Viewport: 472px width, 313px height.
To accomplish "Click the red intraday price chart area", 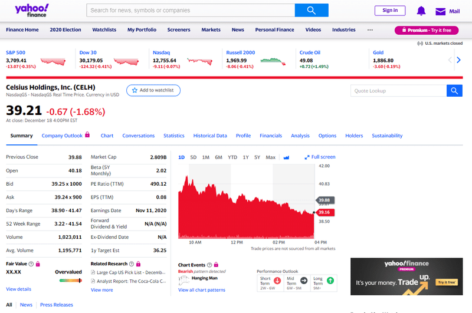I will (x=246, y=207).
